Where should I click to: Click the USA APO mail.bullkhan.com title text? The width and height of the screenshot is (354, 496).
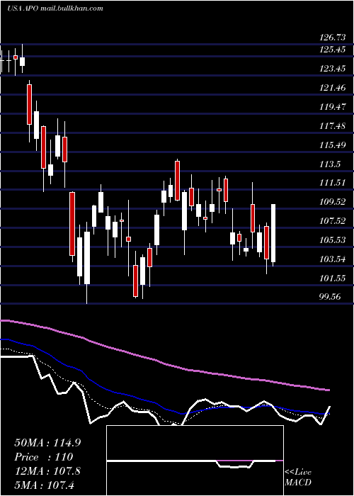pos(55,9)
